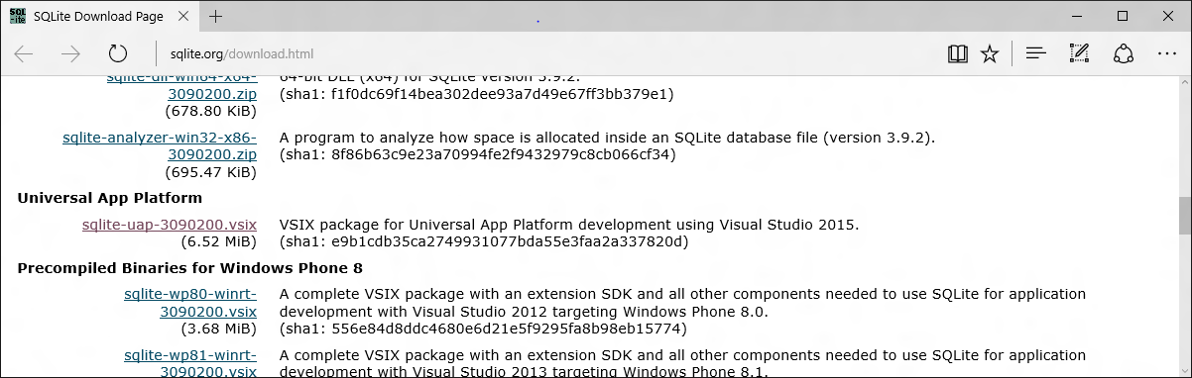
Task: Click the vertical scrollbar thumb
Action: pos(1183,215)
